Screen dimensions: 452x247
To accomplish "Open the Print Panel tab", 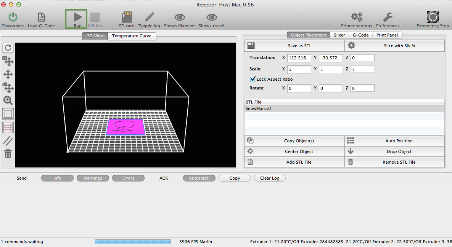I will click(387, 35).
